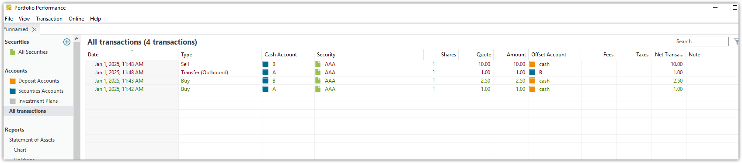
Task: Add new security with plus icon
Action: pyautogui.click(x=67, y=42)
